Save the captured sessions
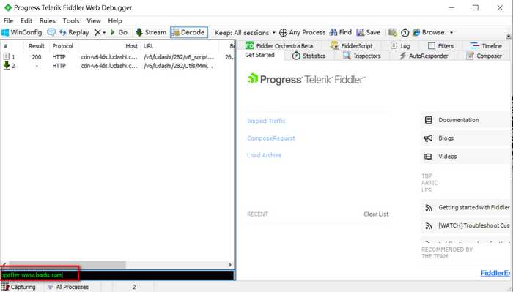The image size is (513, 292). pyautogui.click(x=369, y=32)
